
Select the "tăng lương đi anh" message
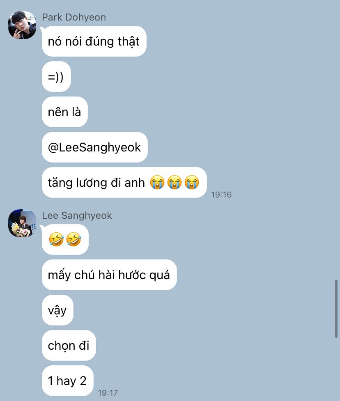[x=124, y=182]
